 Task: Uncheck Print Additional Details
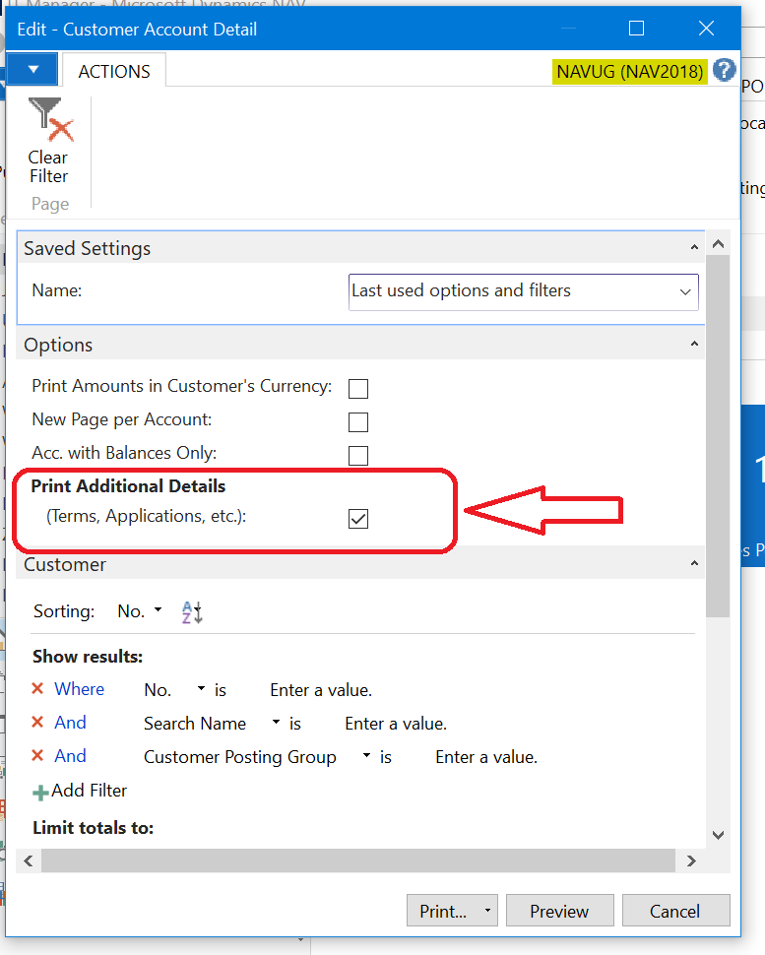point(358,517)
